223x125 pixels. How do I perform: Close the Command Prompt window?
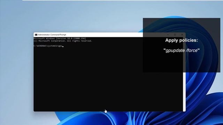coord(182,35)
